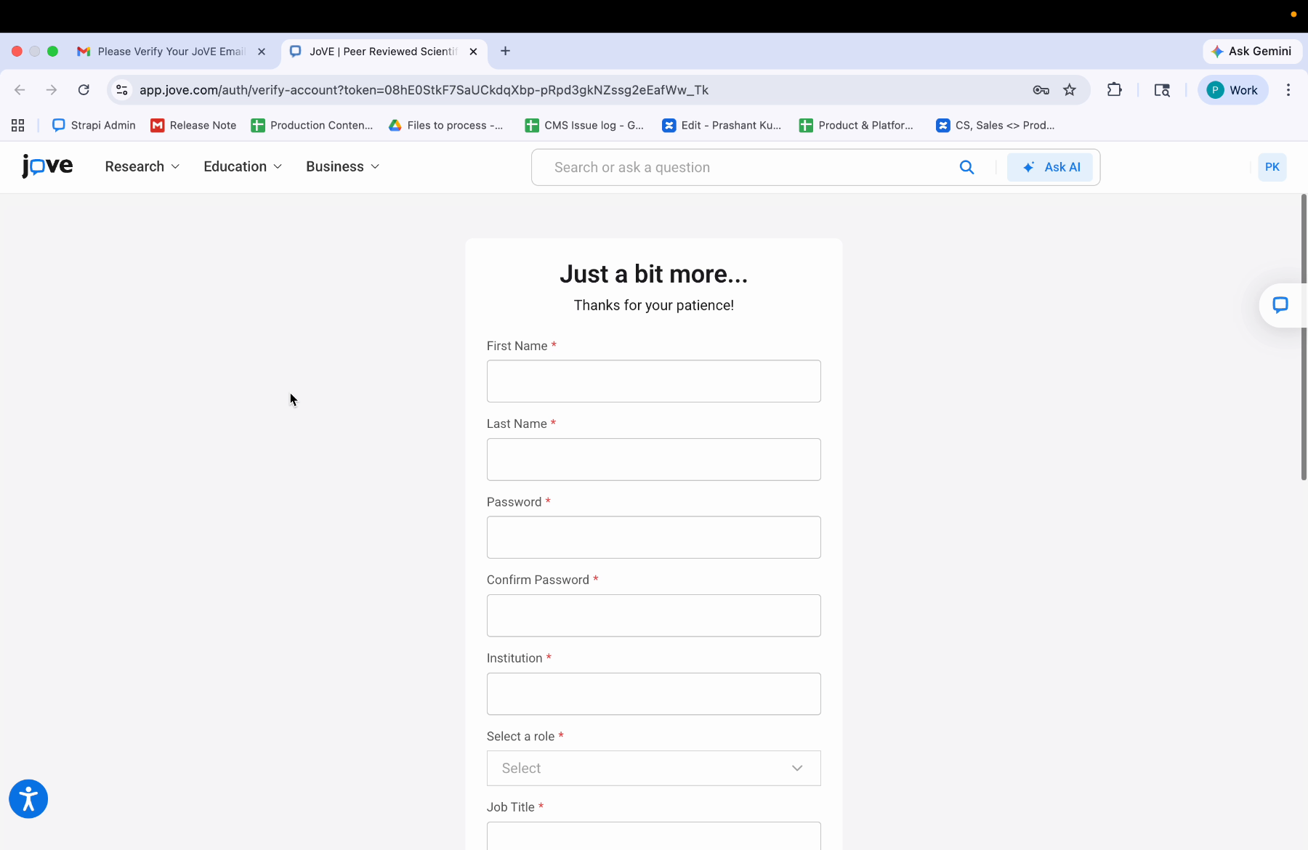Click the JoVE logo
Image resolution: width=1308 pixels, height=850 pixels.
pyautogui.click(x=47, y=166)
